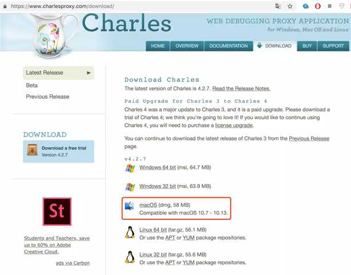Follow the license upgrade link

[x=234, y=125]
